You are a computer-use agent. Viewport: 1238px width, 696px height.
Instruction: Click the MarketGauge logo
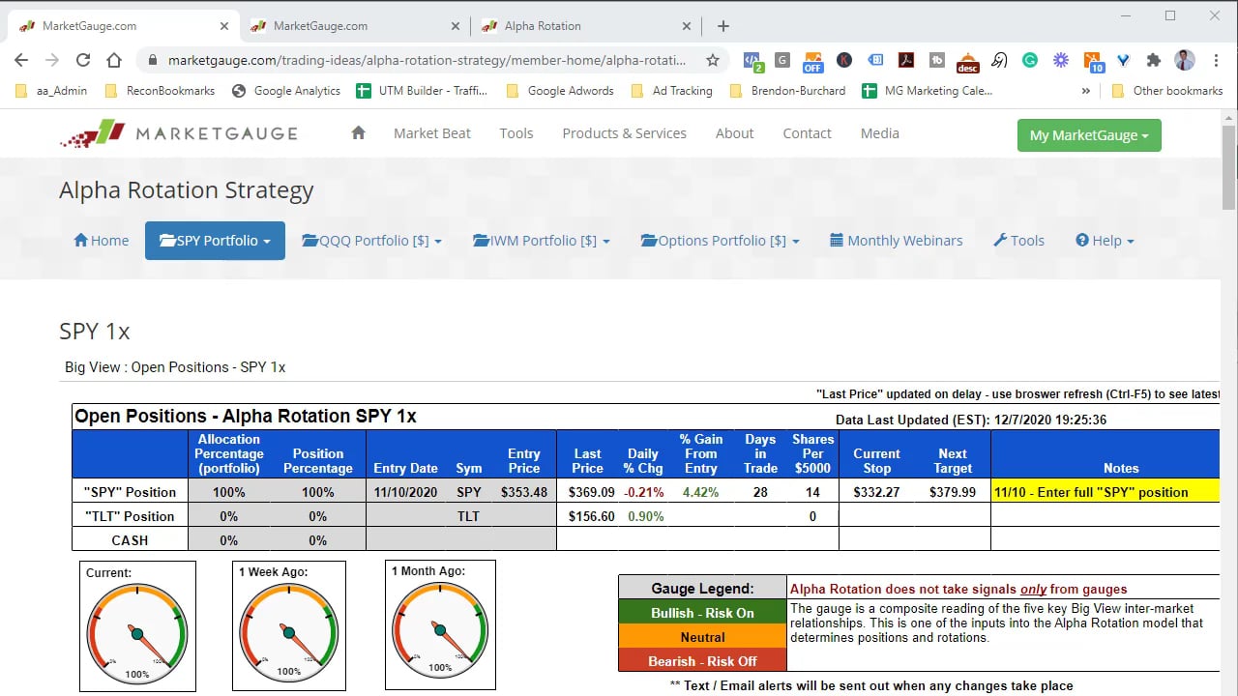pos(179,133)
